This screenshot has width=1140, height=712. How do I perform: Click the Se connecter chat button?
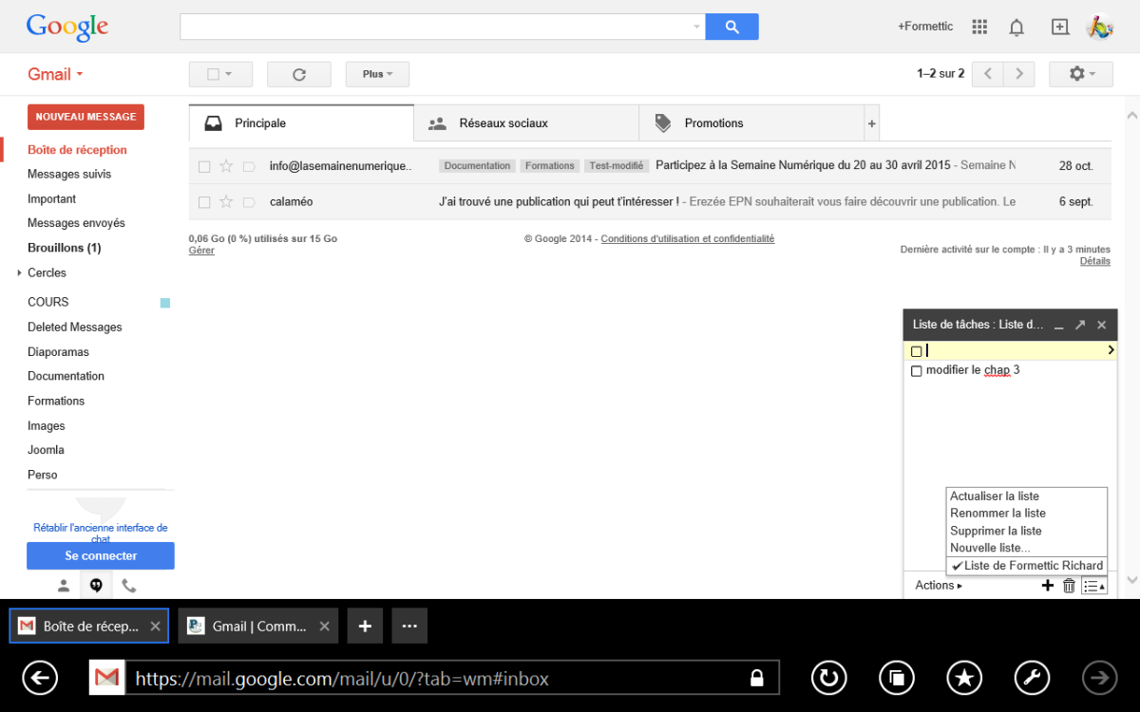pos(101,556)
